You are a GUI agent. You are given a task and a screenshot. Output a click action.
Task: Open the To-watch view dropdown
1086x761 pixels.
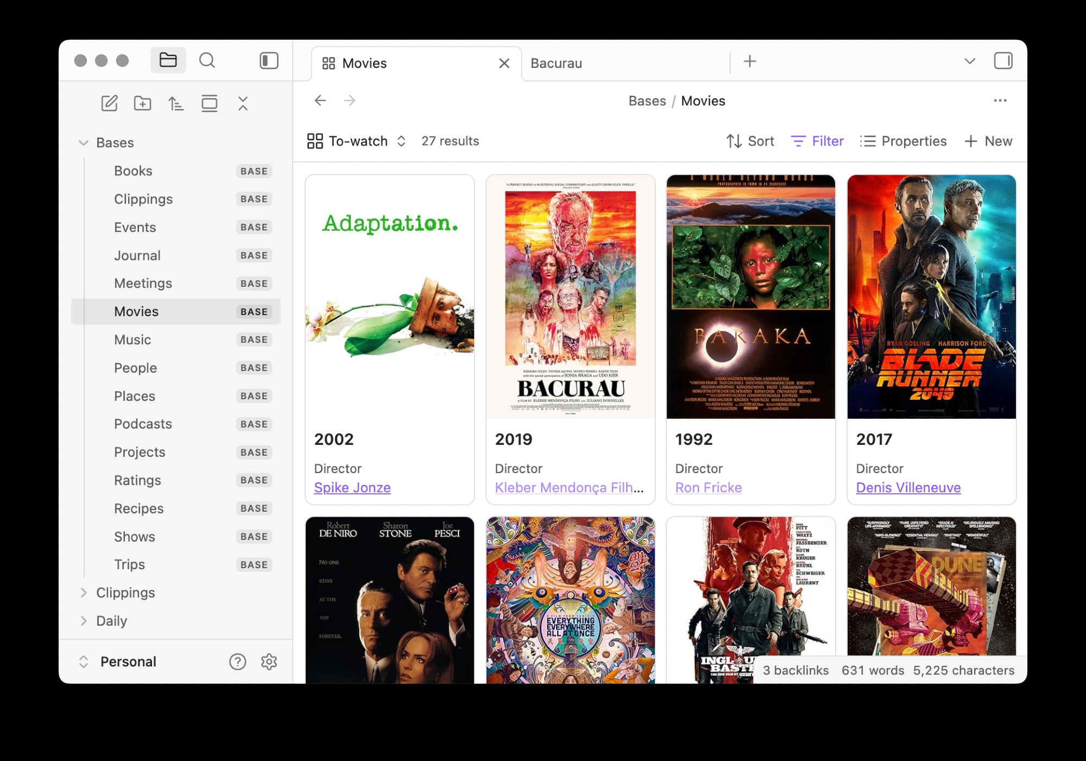(357, 141)
